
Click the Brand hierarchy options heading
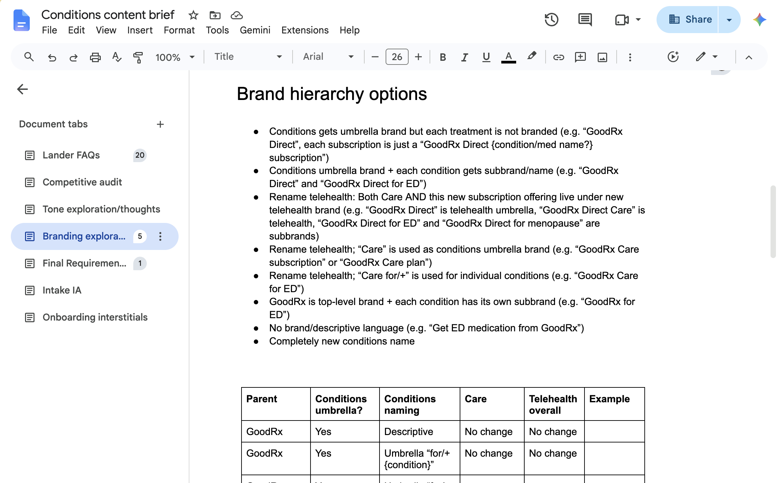[x=332, y=94]
